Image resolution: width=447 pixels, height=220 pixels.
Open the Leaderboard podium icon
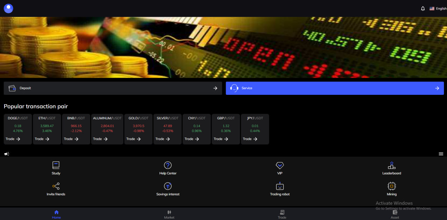pyautogui.click(x=391, y=165)
